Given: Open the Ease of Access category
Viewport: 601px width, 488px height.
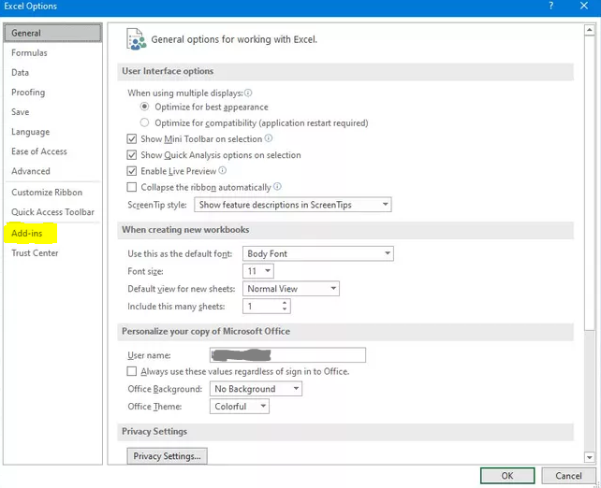Looking at the screenshot, I should click(x=53, y=151).
